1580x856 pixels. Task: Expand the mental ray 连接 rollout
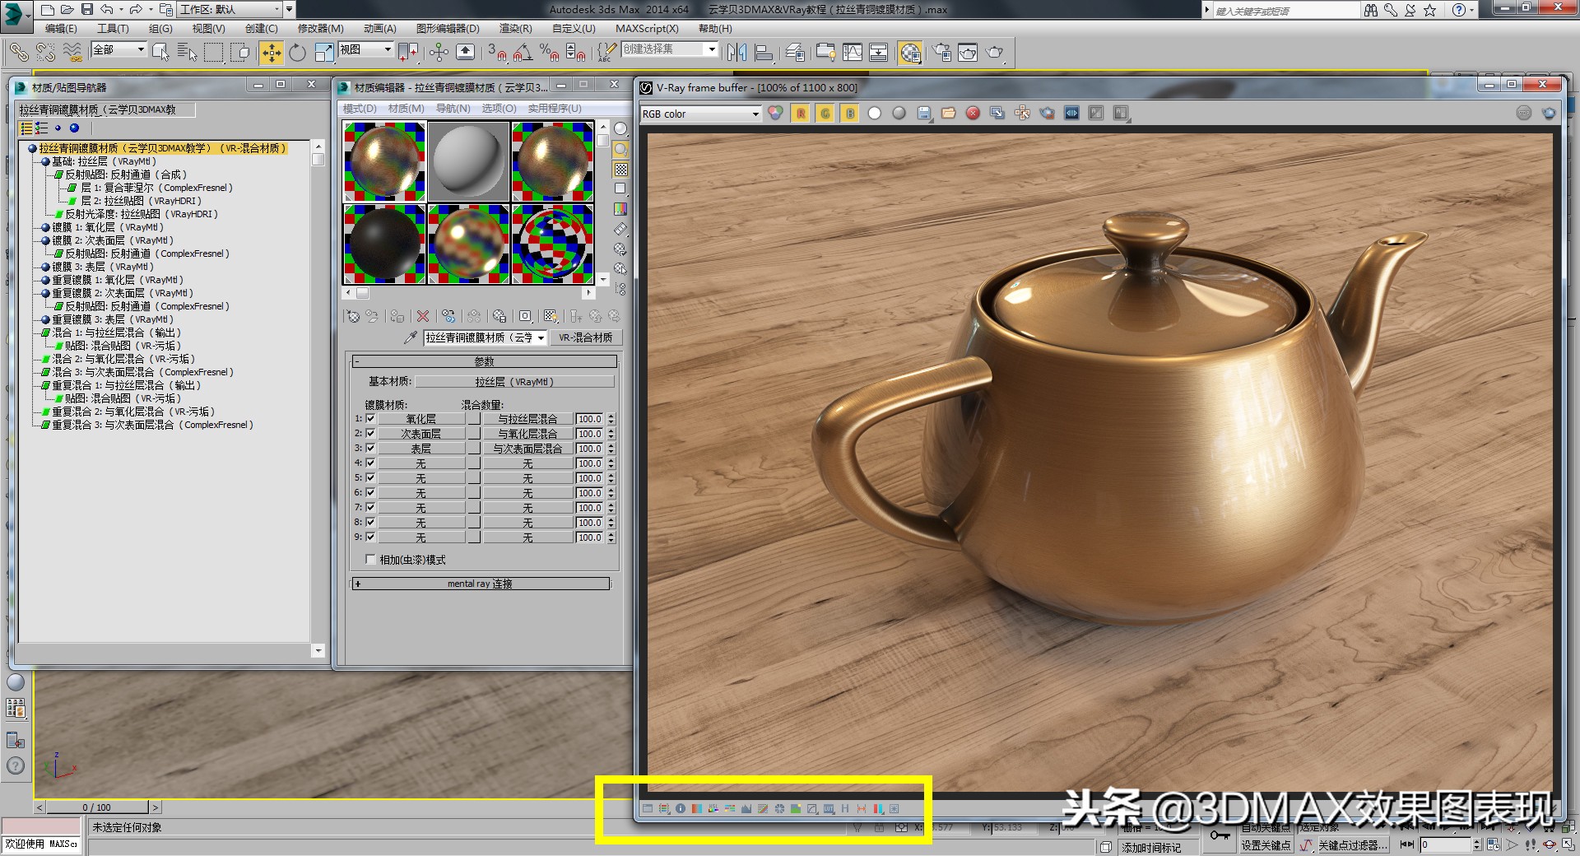pos(481,583)
